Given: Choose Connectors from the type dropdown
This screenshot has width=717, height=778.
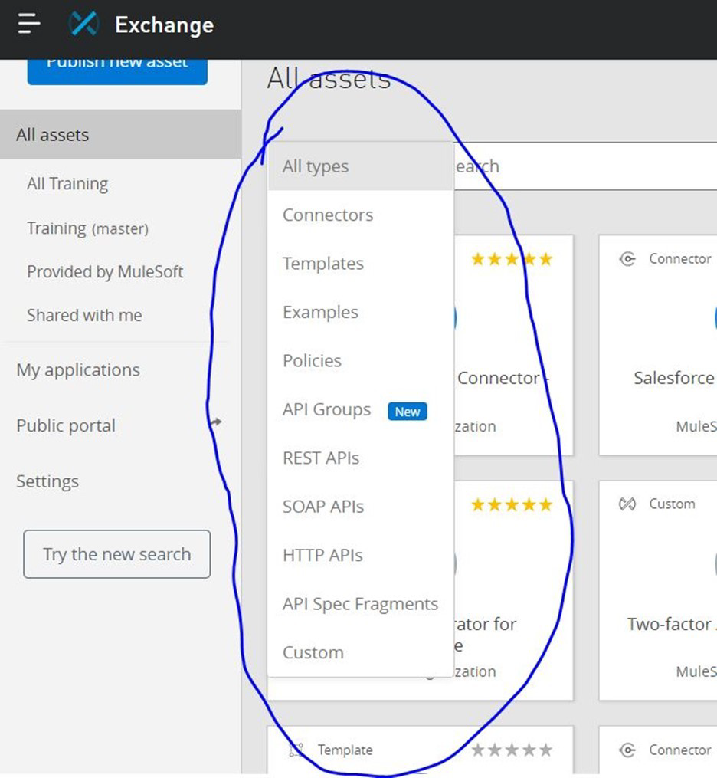Looking at the screenshot, I should click(328, 215).
